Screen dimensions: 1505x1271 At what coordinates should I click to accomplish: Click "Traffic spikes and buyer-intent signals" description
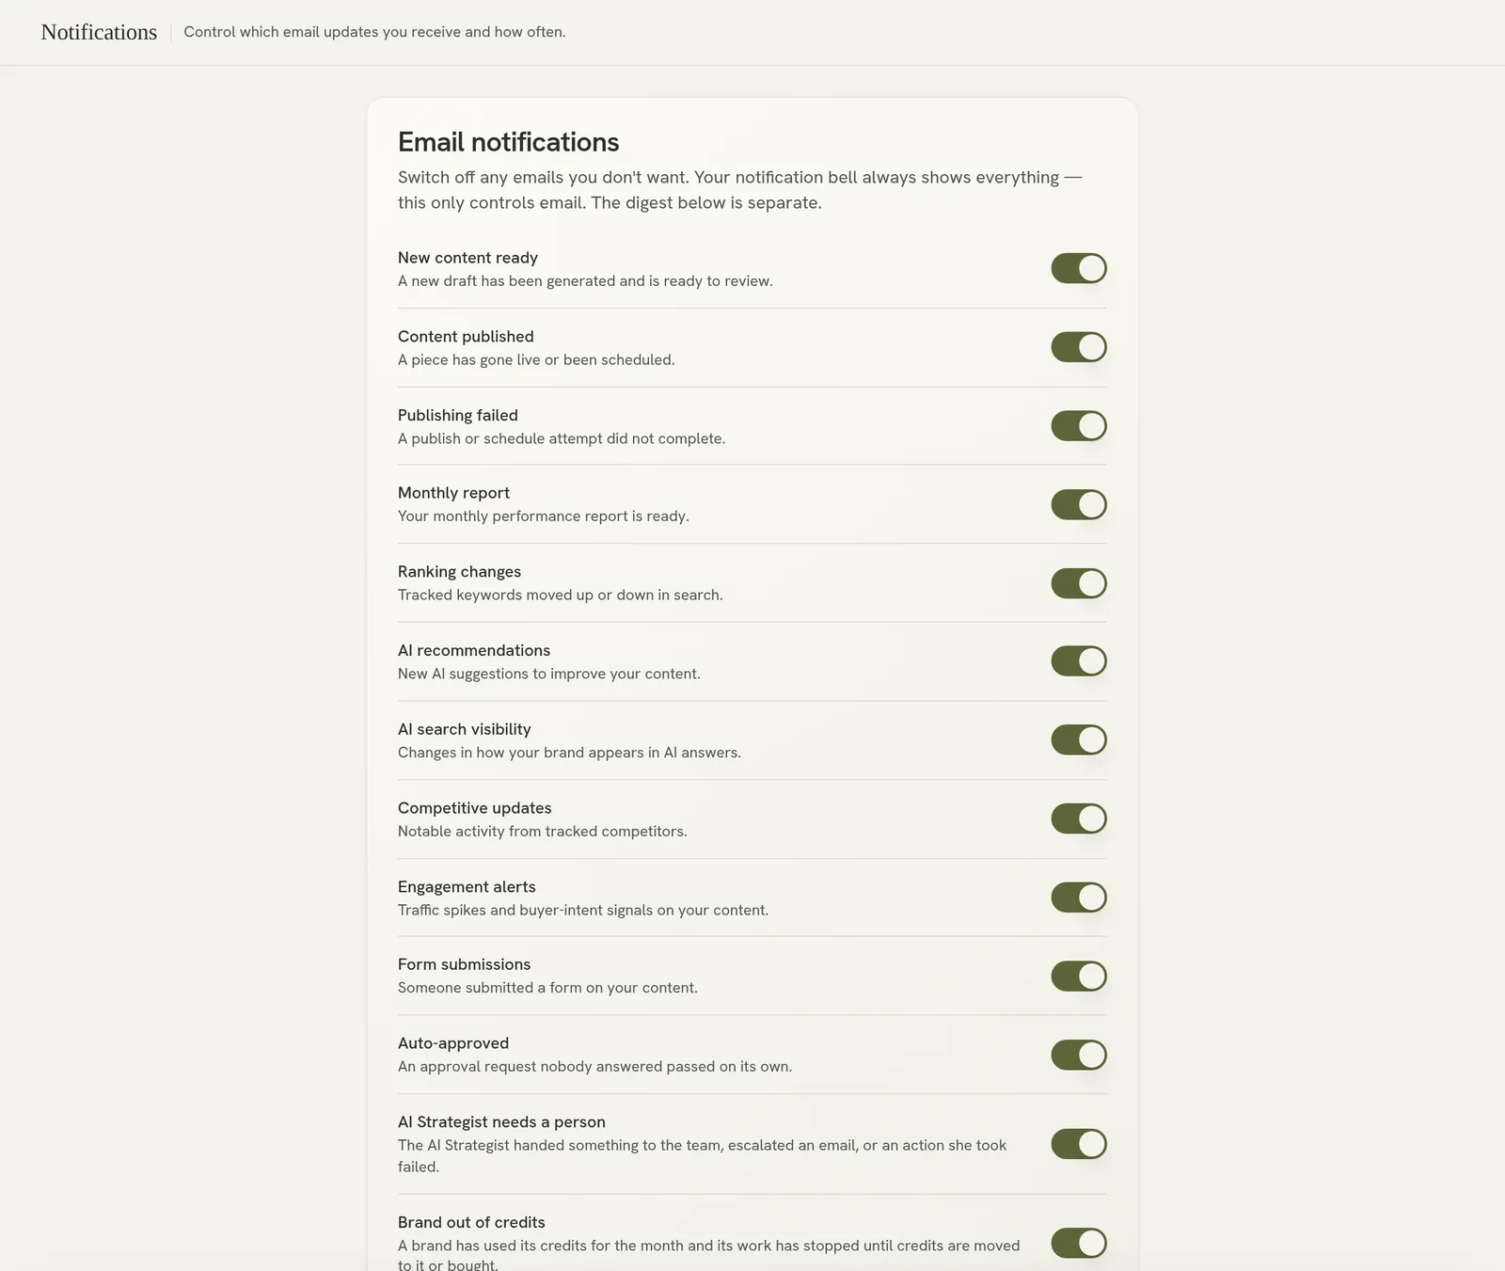583,911
